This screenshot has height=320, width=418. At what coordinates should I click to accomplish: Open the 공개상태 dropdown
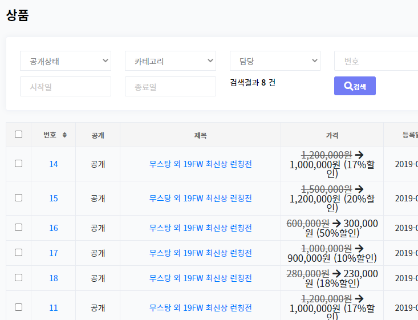pos(65,61)
